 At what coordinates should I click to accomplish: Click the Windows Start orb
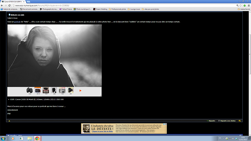pos(3,138)
